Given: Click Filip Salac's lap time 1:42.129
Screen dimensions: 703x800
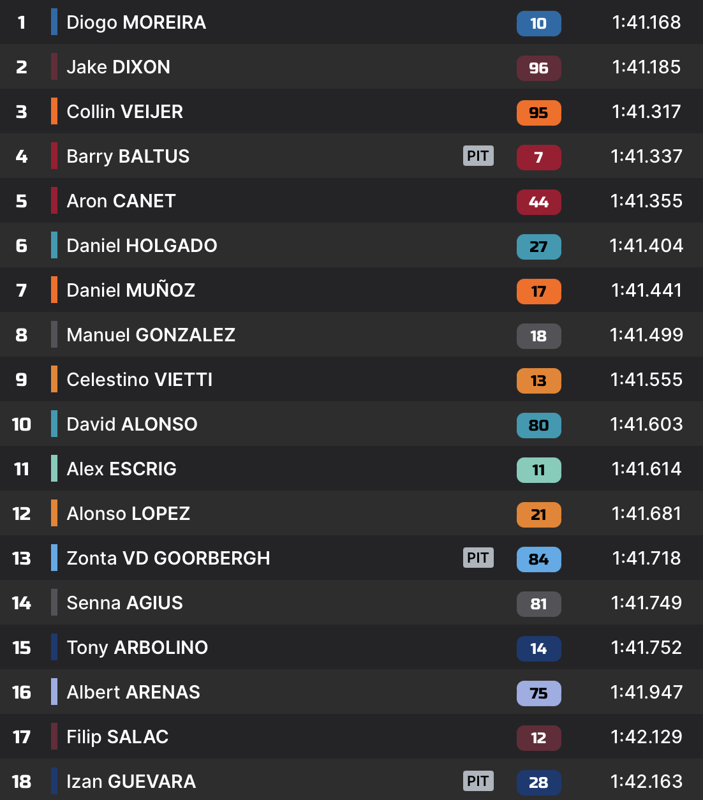Looking at the screenshot, I should point(646,737).
